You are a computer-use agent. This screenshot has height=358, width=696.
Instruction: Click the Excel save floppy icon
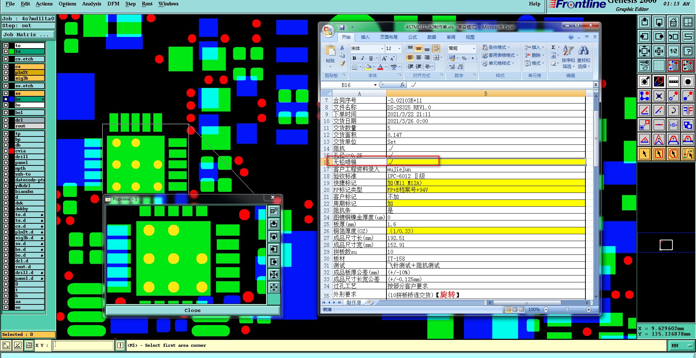(341, 27)
